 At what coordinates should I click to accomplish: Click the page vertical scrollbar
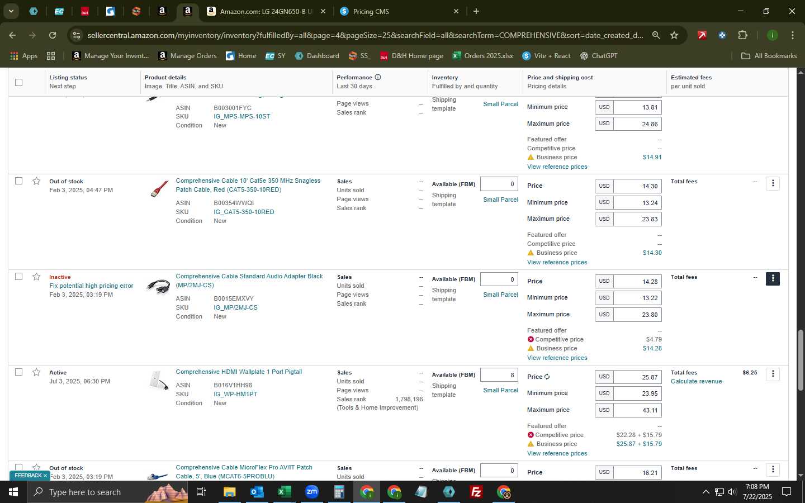coord(801,360)
